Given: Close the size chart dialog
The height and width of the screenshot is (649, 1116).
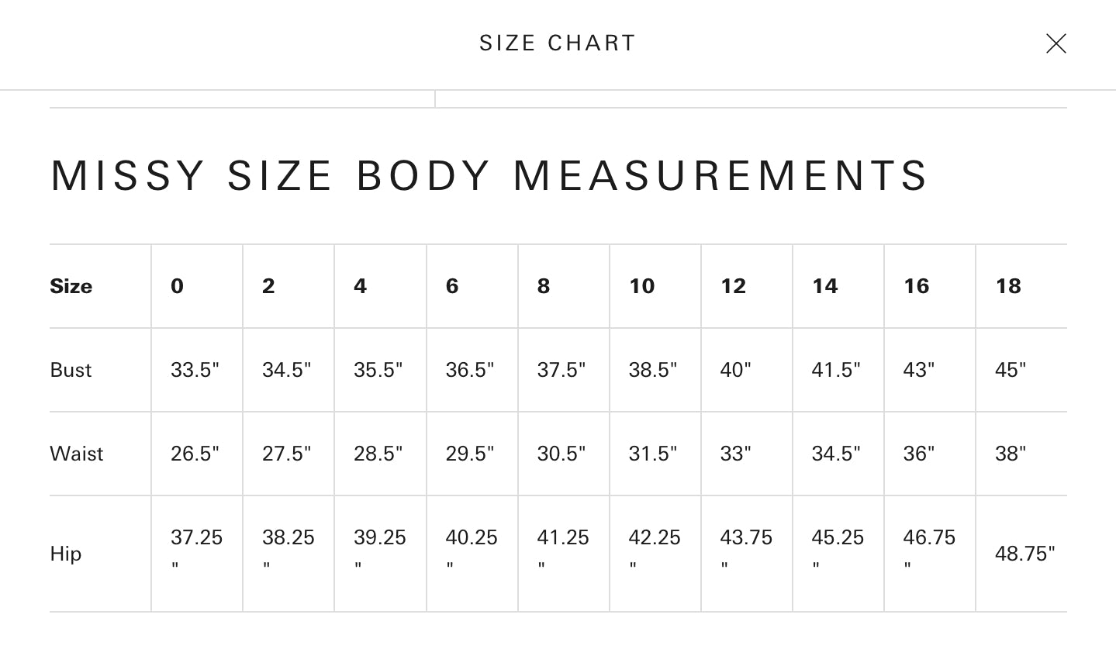Looking at the screenshot, I should (1056, 43).
